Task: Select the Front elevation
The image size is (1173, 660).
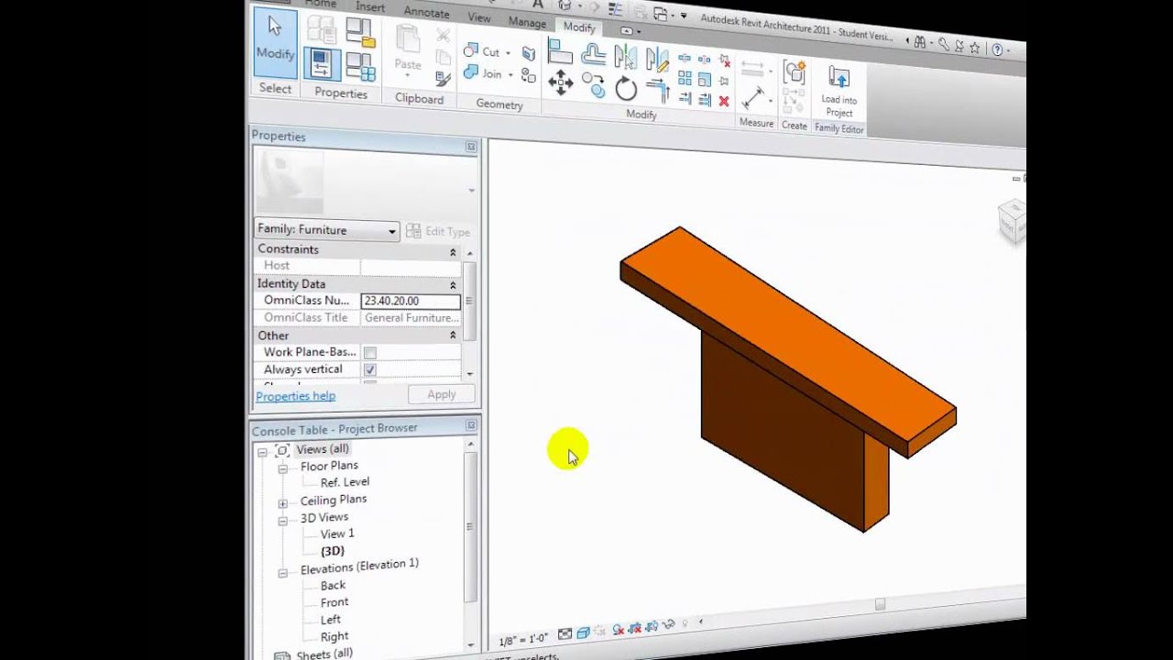Action: tap(334, 602)
